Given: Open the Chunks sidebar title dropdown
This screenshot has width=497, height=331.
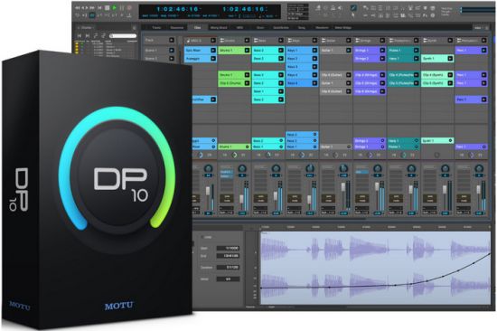Looking at the screenshot, I should 85,28.
